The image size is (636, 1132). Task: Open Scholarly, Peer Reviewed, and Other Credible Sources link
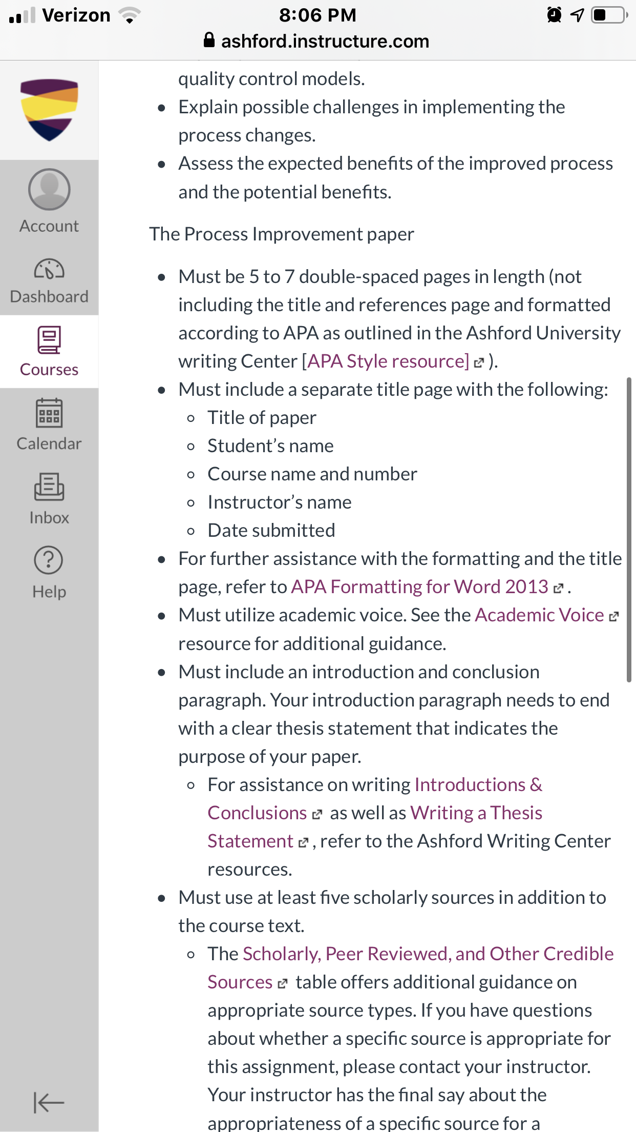tap(411, 968)
